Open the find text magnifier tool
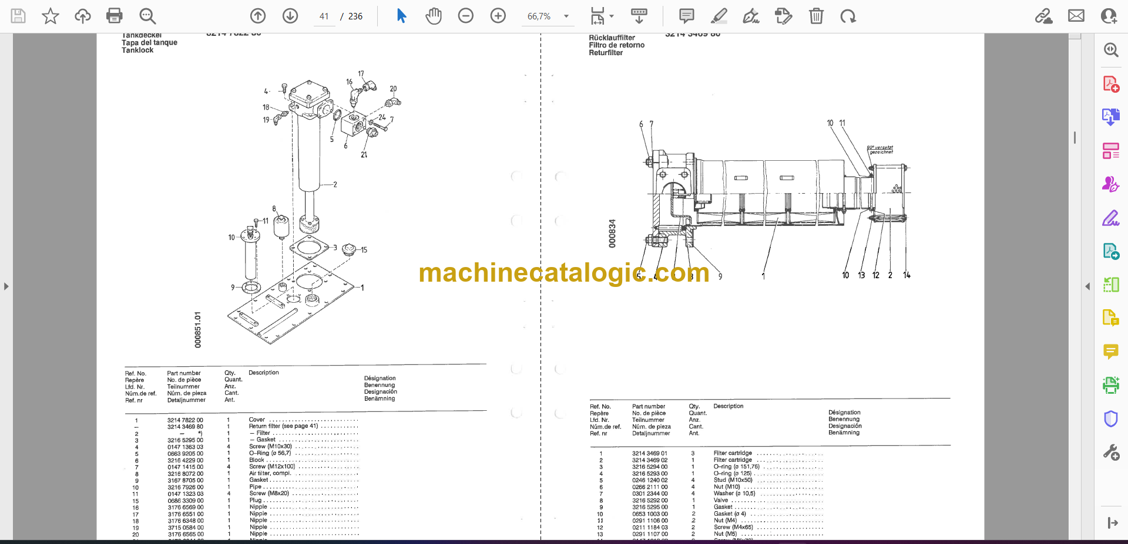 point(147,16)
